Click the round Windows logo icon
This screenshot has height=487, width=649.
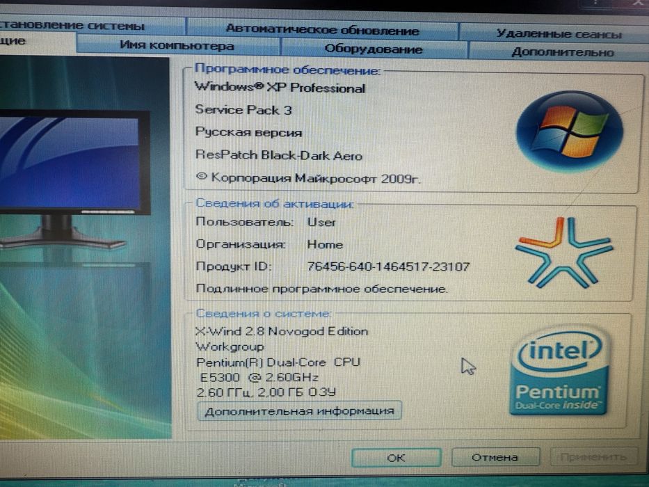click(569, 131)
